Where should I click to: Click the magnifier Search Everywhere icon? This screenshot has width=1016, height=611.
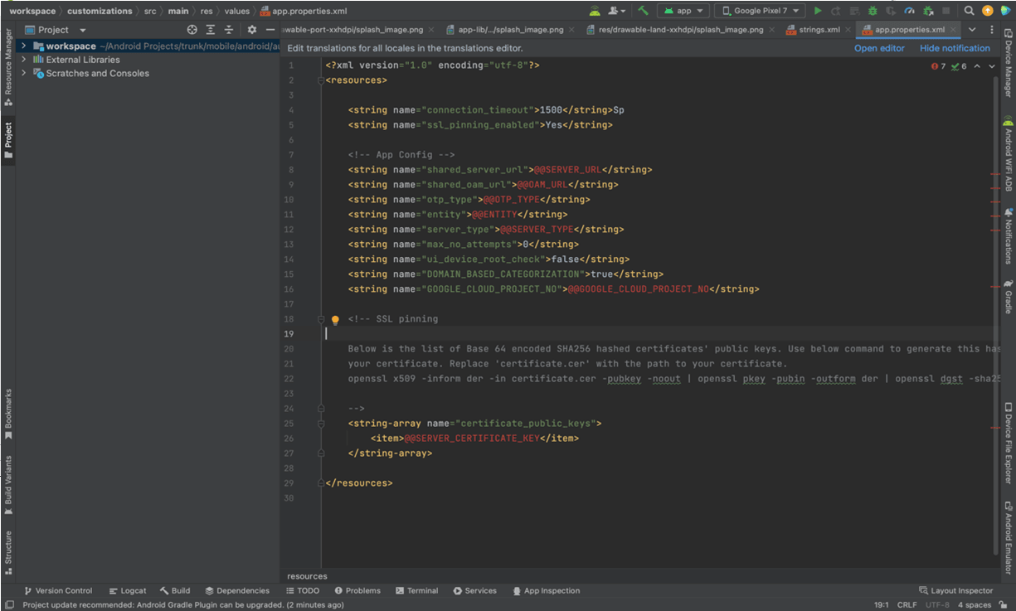coord(969,11)
